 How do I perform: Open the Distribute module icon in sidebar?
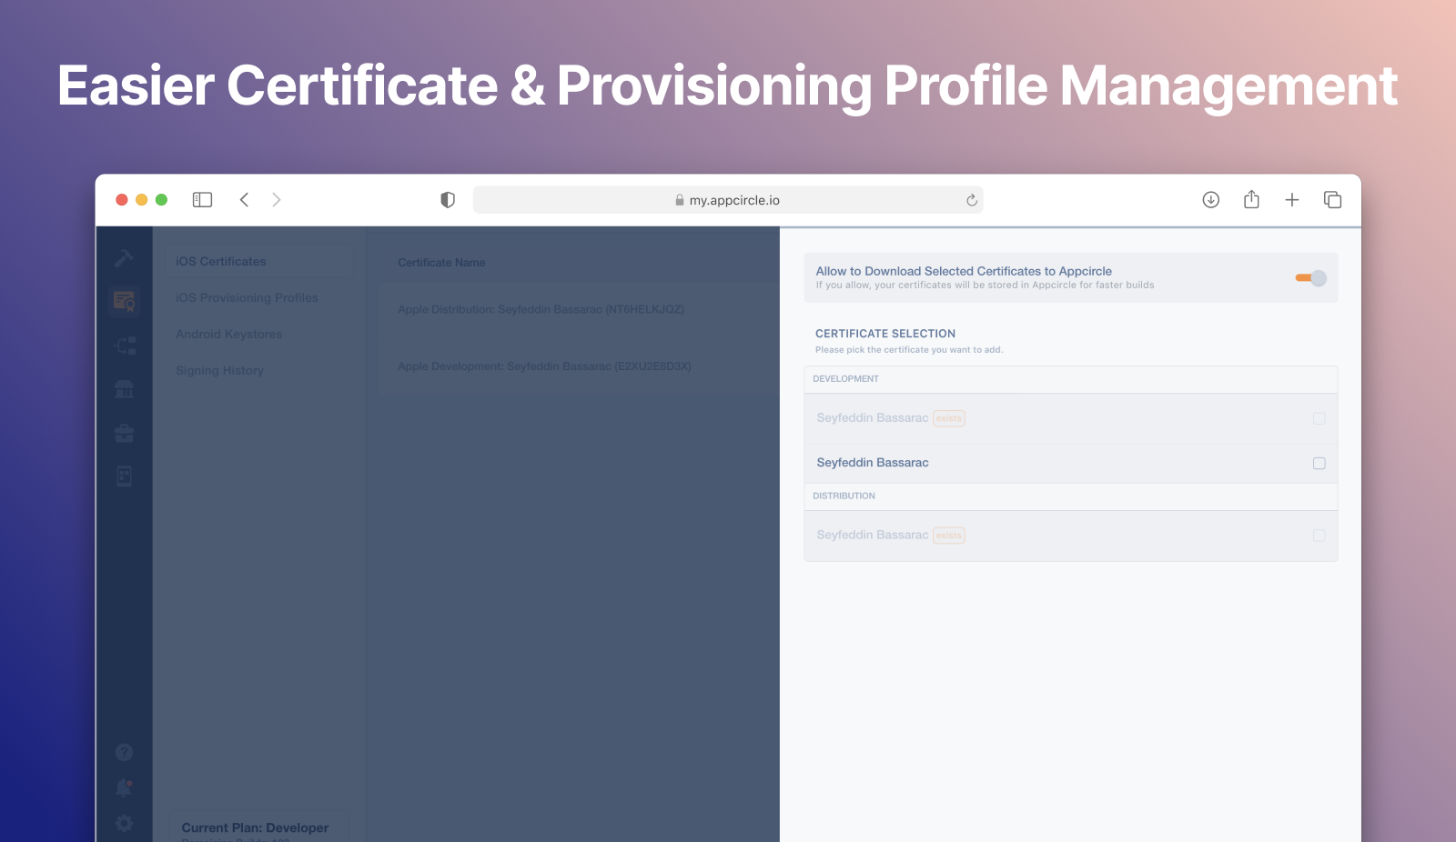click(125, 346)
